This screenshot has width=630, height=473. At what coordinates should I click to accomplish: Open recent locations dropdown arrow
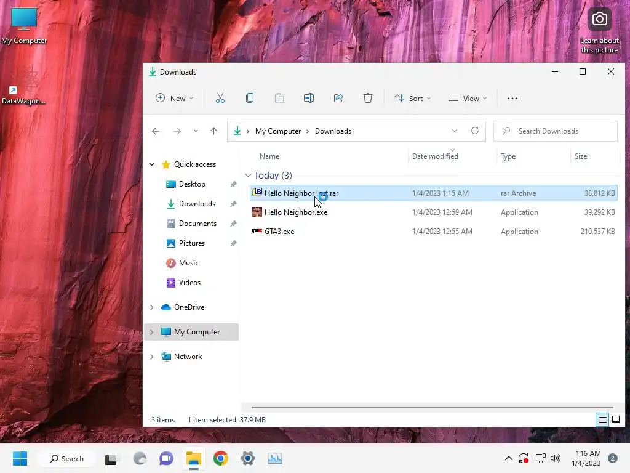tap(196, 131)
